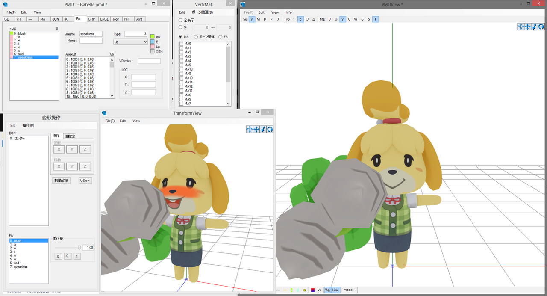Screen dimensions: 547x296
Task: Click the move-camera icon in PMDView's corner
Action: click(521, 27)
